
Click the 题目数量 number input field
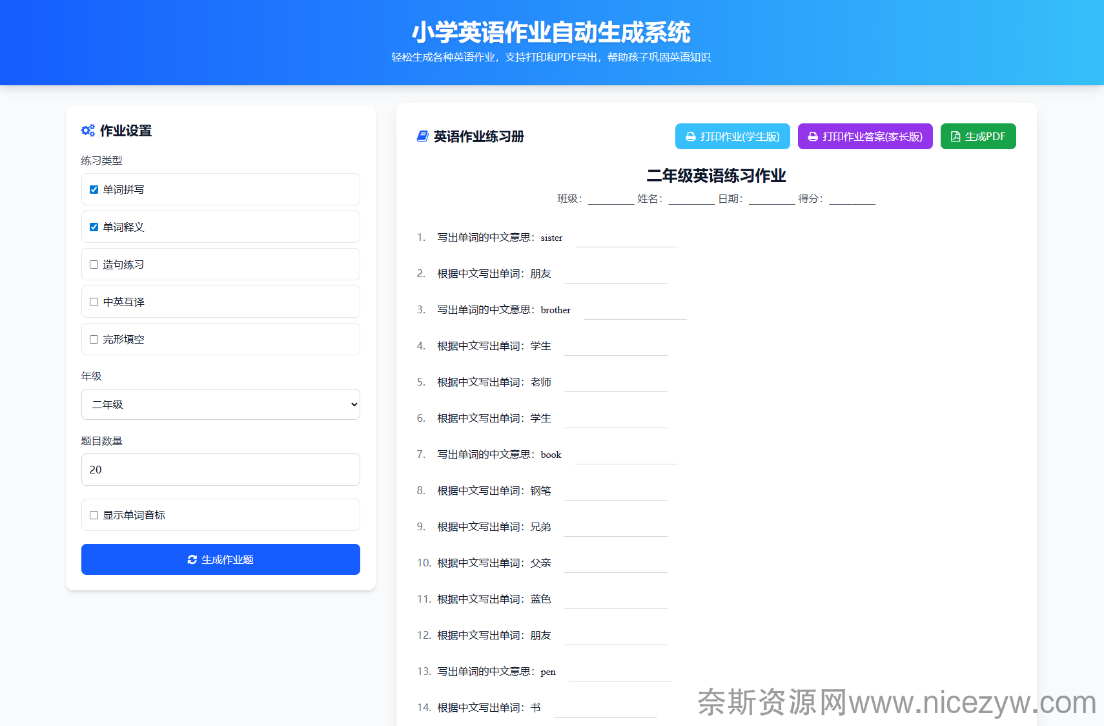221,470
